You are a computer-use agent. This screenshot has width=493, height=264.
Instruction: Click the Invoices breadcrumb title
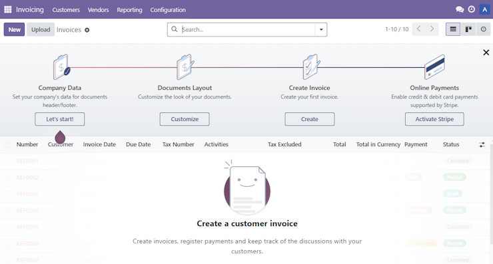click(69, 30)
